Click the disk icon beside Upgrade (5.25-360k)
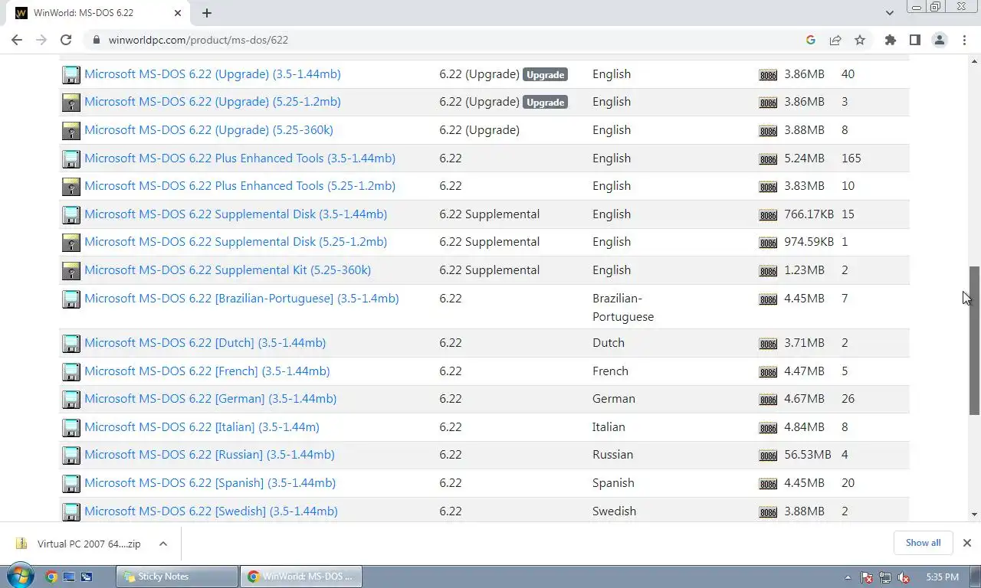 (x=71, y=131)
